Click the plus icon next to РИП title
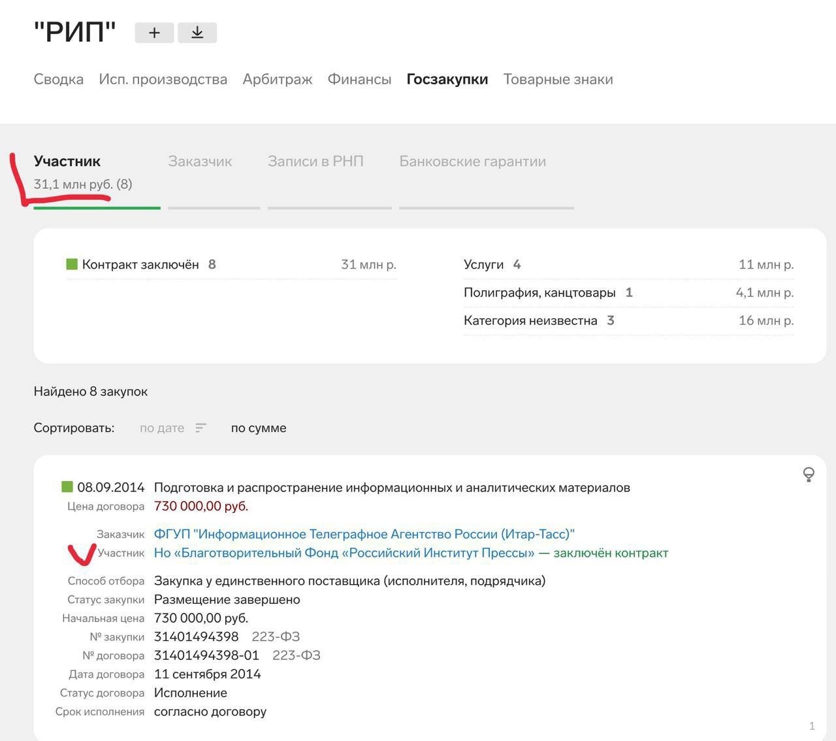Viewport: 836px width, 741px height. 154,33
